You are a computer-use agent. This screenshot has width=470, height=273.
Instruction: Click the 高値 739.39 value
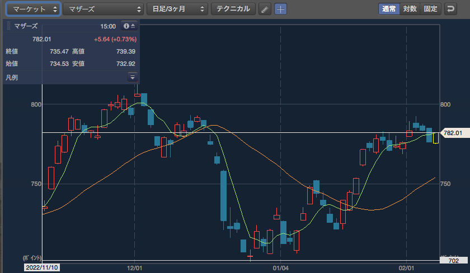(125, 51)
